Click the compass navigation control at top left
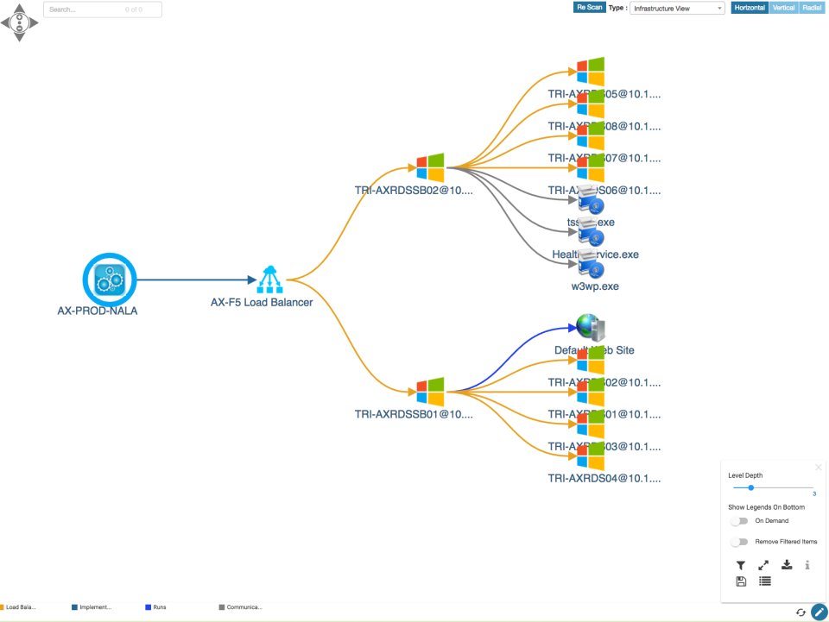The image size is (829, 622). coord(19,21)
